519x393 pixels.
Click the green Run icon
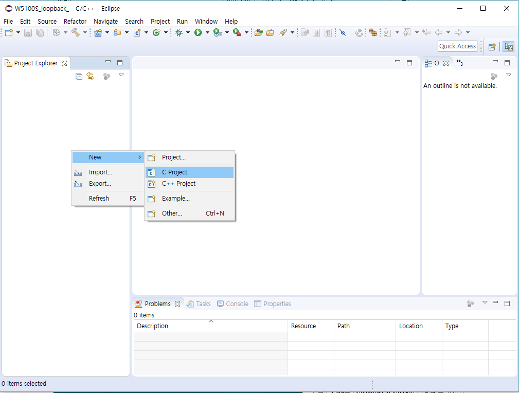click(198, 32)
